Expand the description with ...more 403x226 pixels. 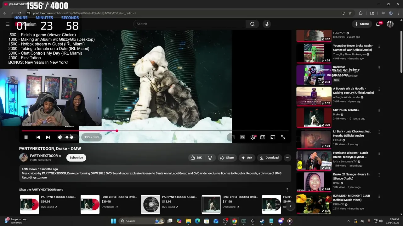pos(42,177)
